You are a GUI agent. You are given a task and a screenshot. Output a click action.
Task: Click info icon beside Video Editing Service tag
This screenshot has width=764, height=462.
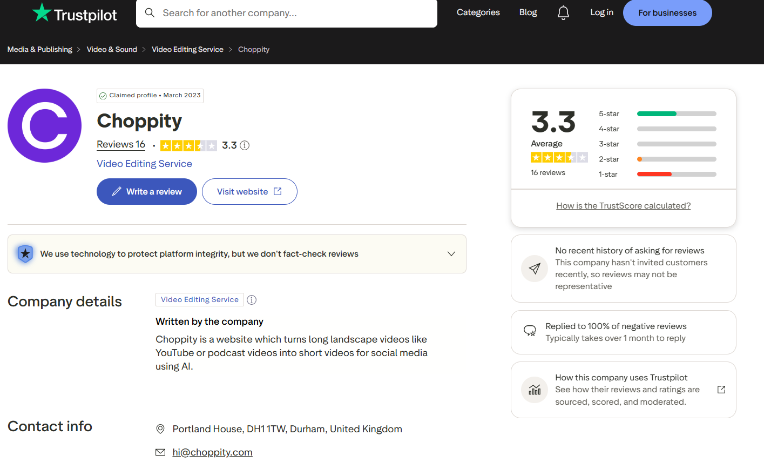pyautogui.click(x=252, y=300)
